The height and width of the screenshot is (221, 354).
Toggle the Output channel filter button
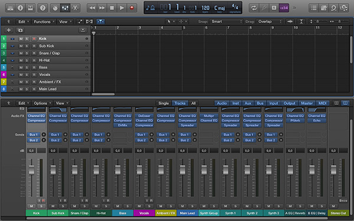290,103
